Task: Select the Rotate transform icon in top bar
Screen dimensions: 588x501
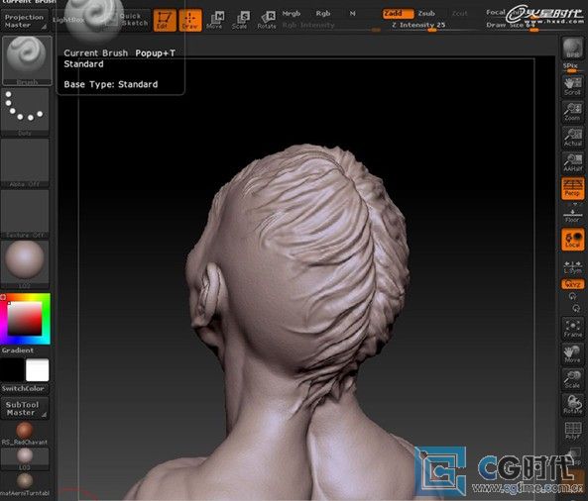Action: point(267,20)
